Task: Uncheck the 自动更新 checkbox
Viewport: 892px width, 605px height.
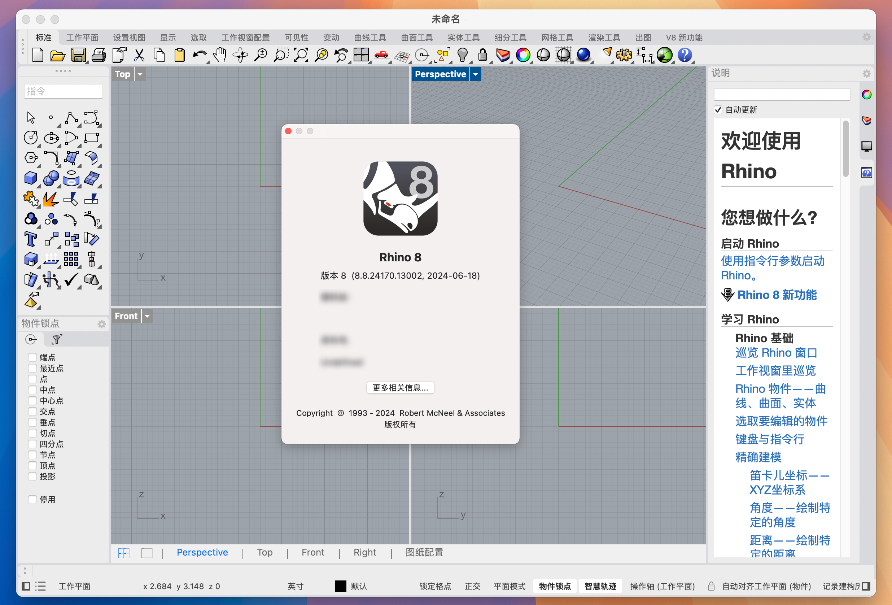Action: (718, 110)
